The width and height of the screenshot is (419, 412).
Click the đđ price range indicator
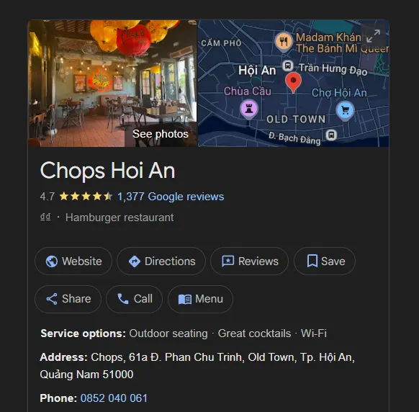[45, 217]
